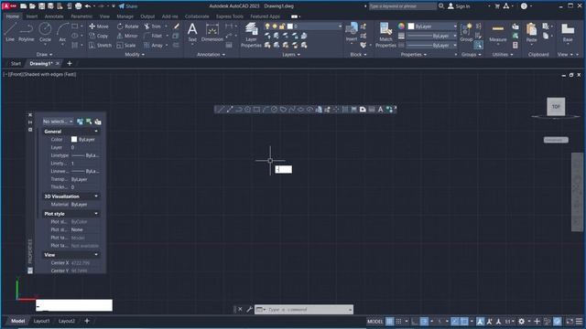
Task: Click the color wheel object color icon
Action: tap(401, 27)
